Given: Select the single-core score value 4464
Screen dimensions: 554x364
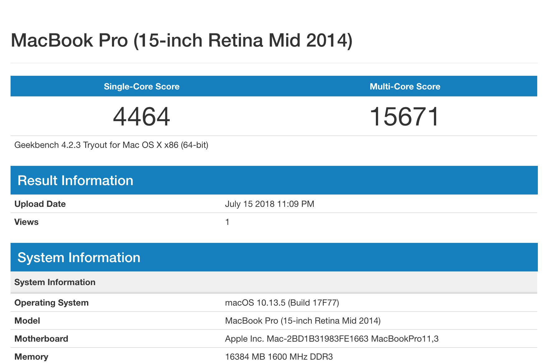Looking at the screenshot, I should click(141, 116).
